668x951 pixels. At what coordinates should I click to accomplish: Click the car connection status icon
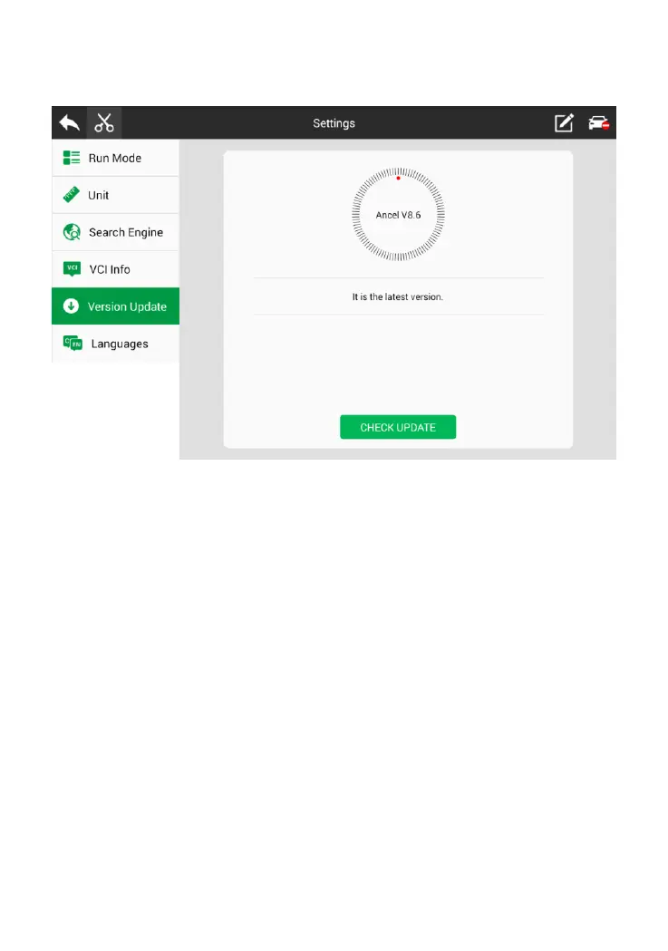point(599,123)
